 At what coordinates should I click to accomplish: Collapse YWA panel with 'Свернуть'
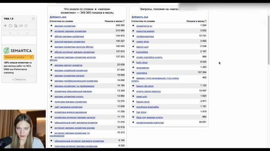[19, 79]
